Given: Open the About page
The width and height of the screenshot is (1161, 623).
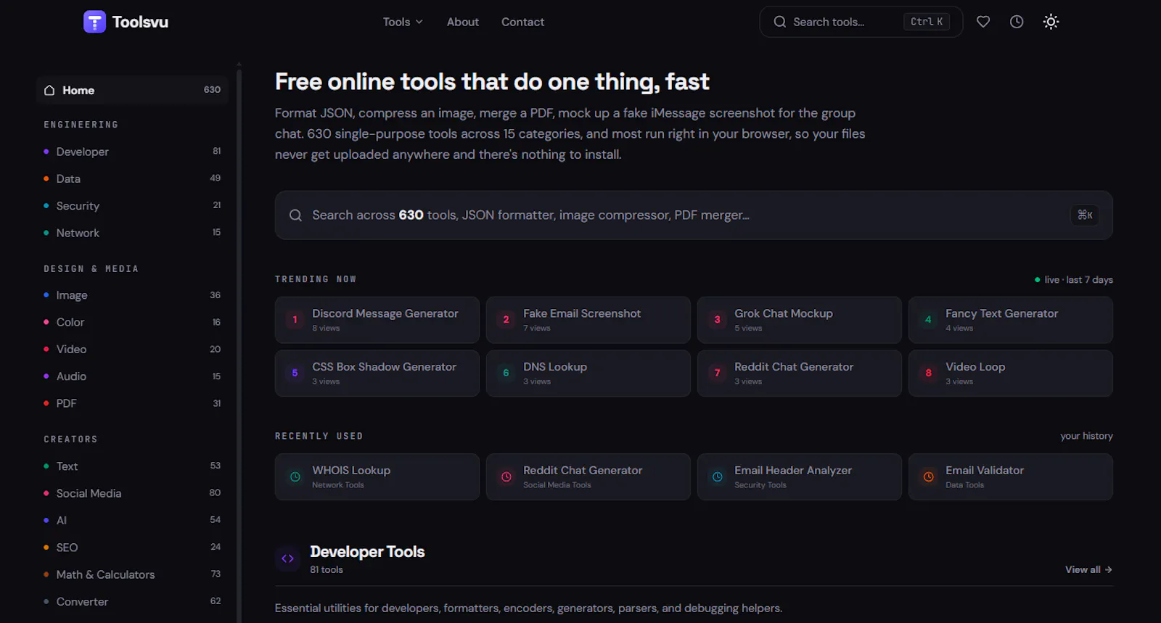Looking at the screenshot, I should coord(463,22).
